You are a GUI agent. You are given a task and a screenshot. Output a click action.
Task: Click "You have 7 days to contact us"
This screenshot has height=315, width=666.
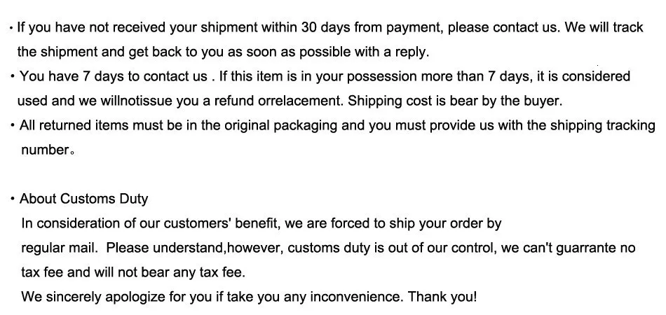pyautogui.click(x=113, y=76)
